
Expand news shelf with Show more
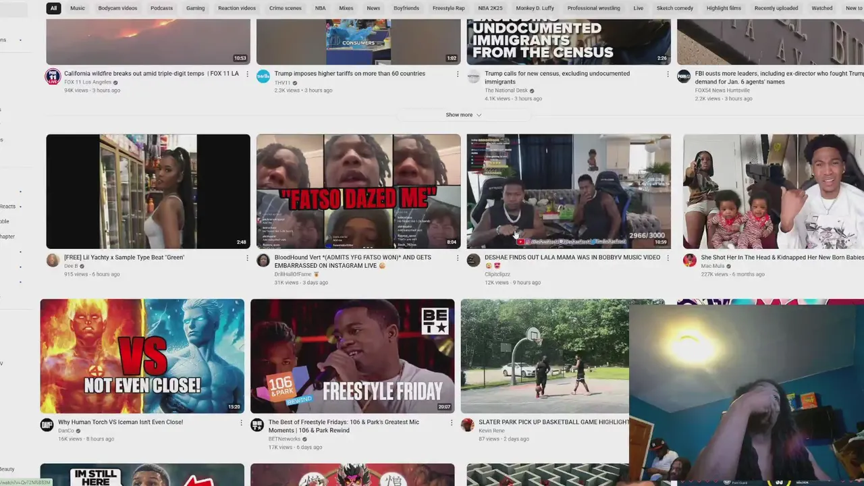pos(464,115)
